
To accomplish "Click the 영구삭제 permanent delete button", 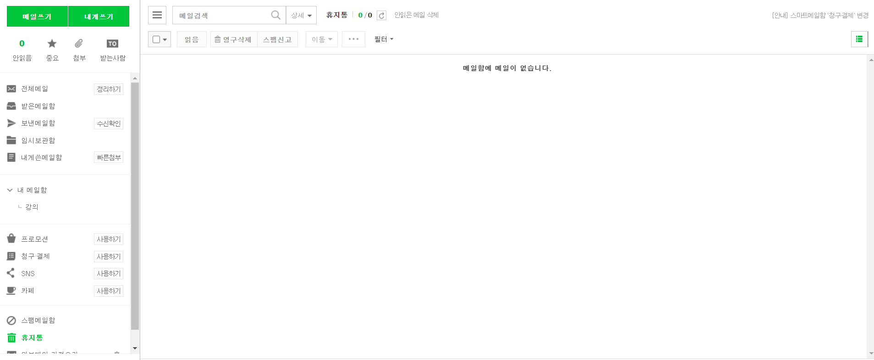I will (x=234, y=39).
